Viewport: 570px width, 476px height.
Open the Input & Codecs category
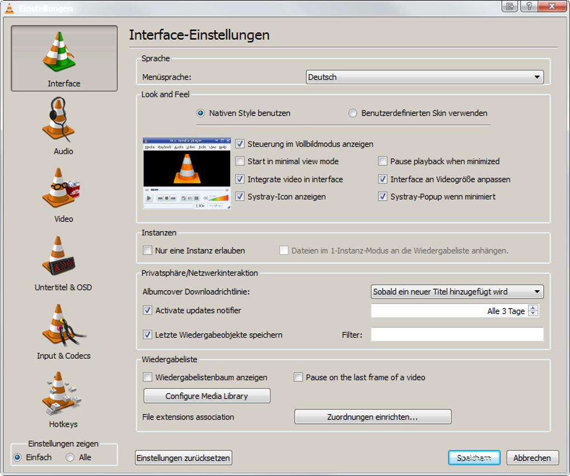(x=64, y=332)
